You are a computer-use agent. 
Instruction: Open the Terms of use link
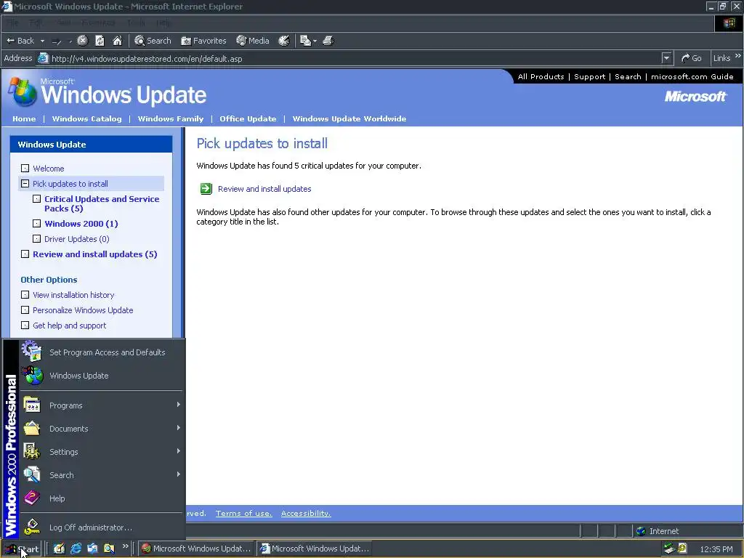[244, 514]
